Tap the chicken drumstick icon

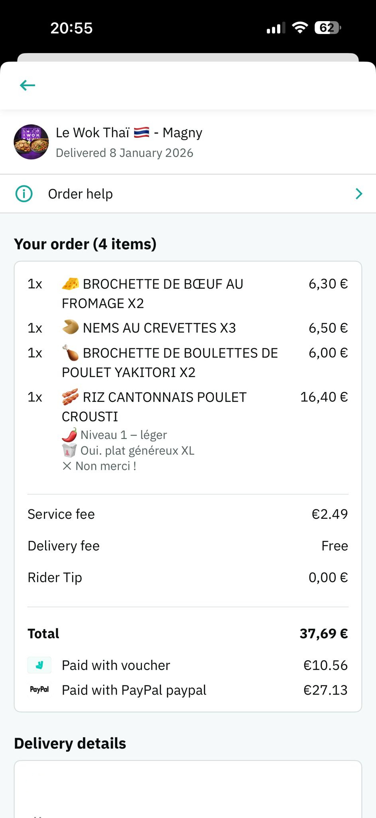coord(71,353)
